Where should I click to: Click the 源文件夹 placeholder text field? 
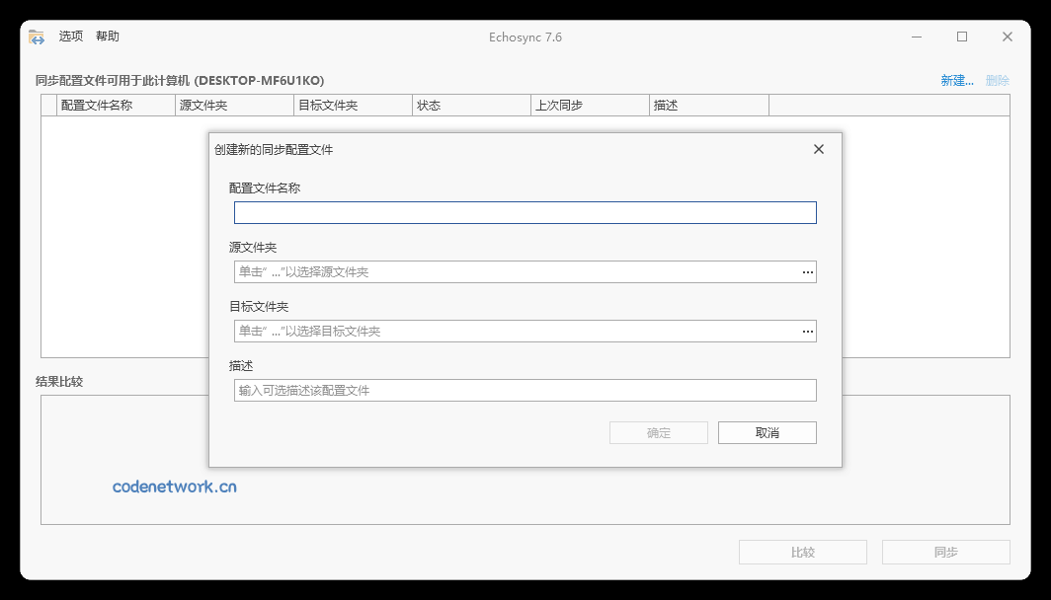coord(494,271)
